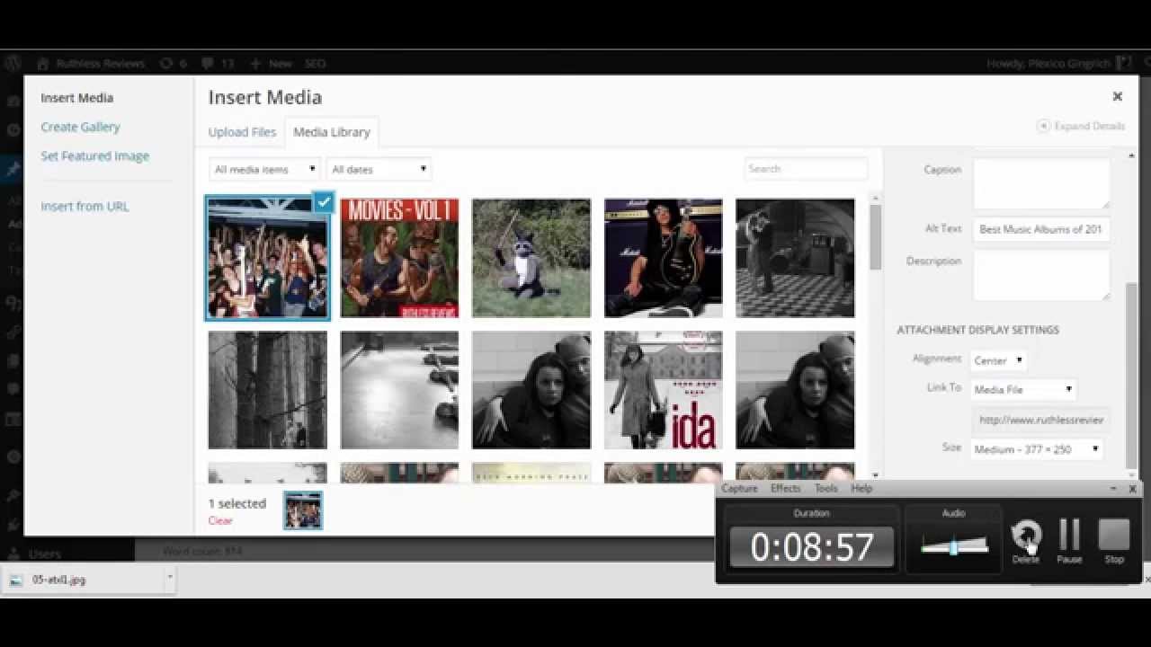1151x647 pixels.
Task: Select the Movies - Vol 1 thumbnail
Action: pos(399,258)
